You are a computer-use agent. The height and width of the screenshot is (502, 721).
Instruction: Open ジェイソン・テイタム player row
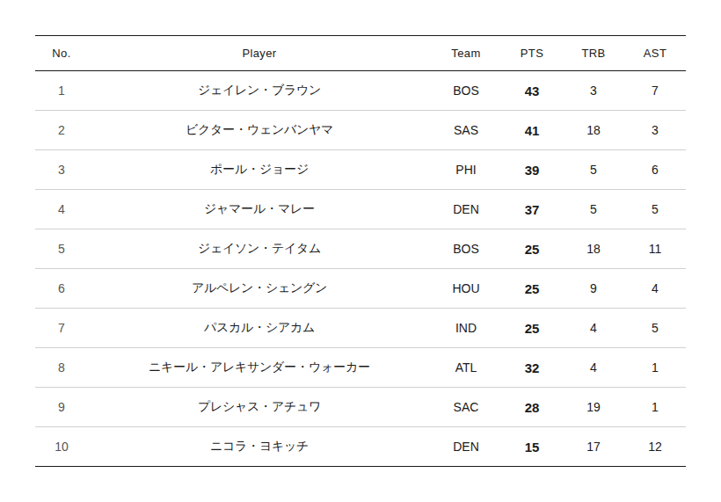click(x=259, y=249)
